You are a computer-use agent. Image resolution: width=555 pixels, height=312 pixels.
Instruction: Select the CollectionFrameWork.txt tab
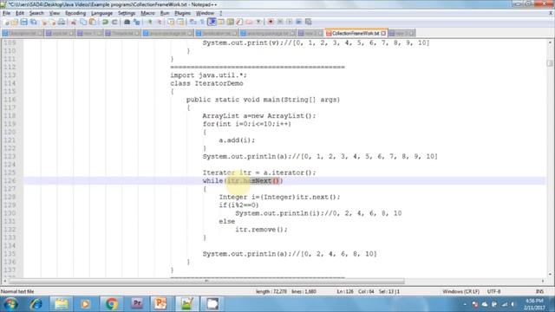356,33
